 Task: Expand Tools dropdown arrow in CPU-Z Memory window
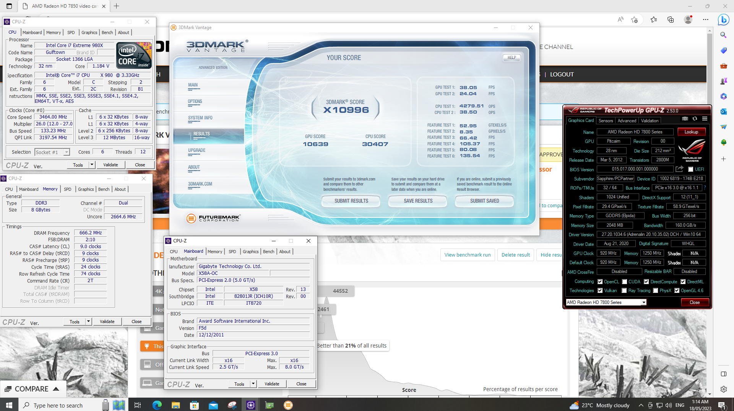point(88,322)
